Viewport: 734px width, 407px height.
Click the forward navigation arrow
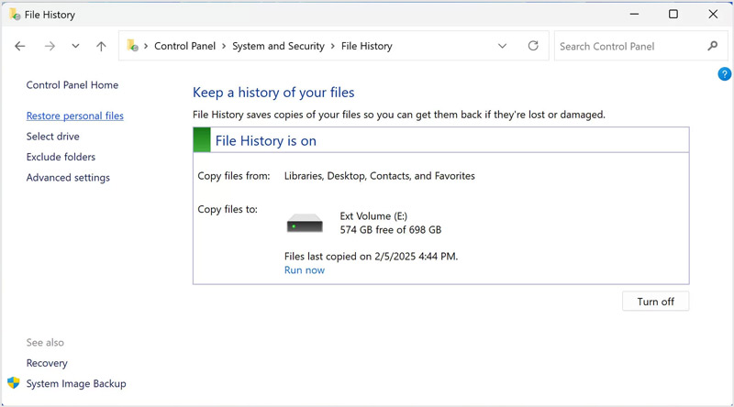pos(50,46)
